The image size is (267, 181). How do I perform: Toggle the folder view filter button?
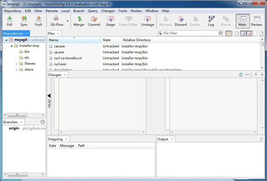[229, 33]
